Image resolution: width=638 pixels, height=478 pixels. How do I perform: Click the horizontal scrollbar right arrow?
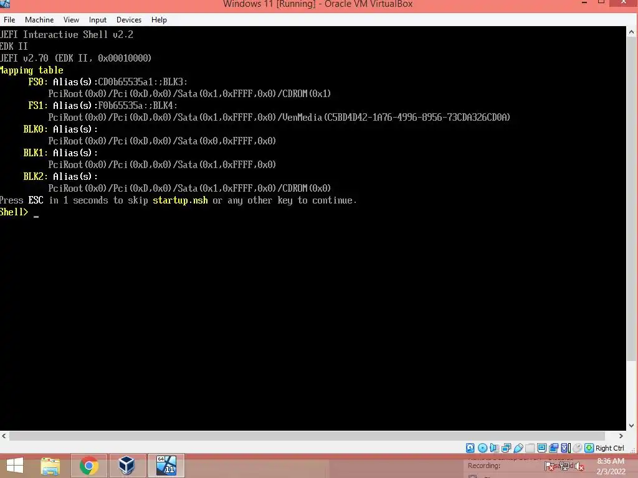tap(621, 436)
